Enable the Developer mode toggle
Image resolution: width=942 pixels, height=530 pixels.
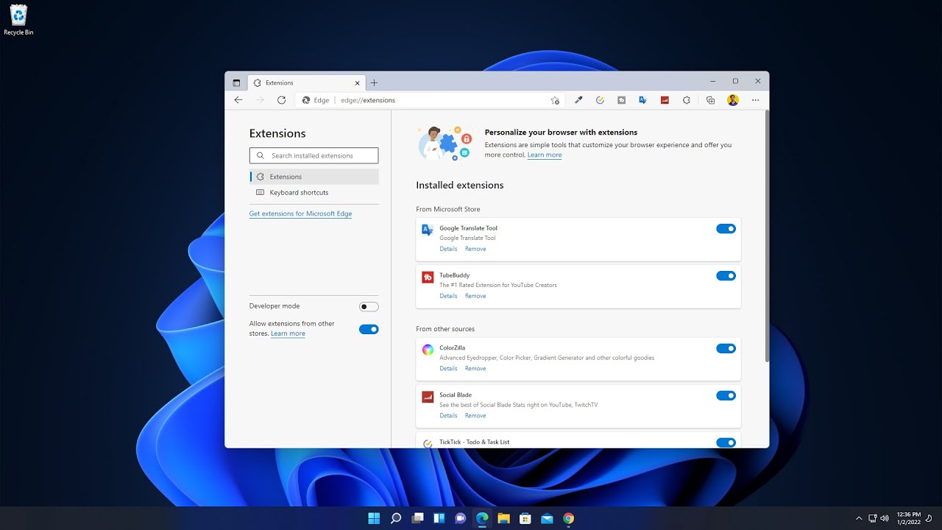369,306
